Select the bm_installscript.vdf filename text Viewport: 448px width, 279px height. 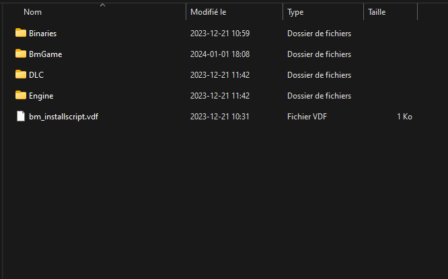click(64, 116)
